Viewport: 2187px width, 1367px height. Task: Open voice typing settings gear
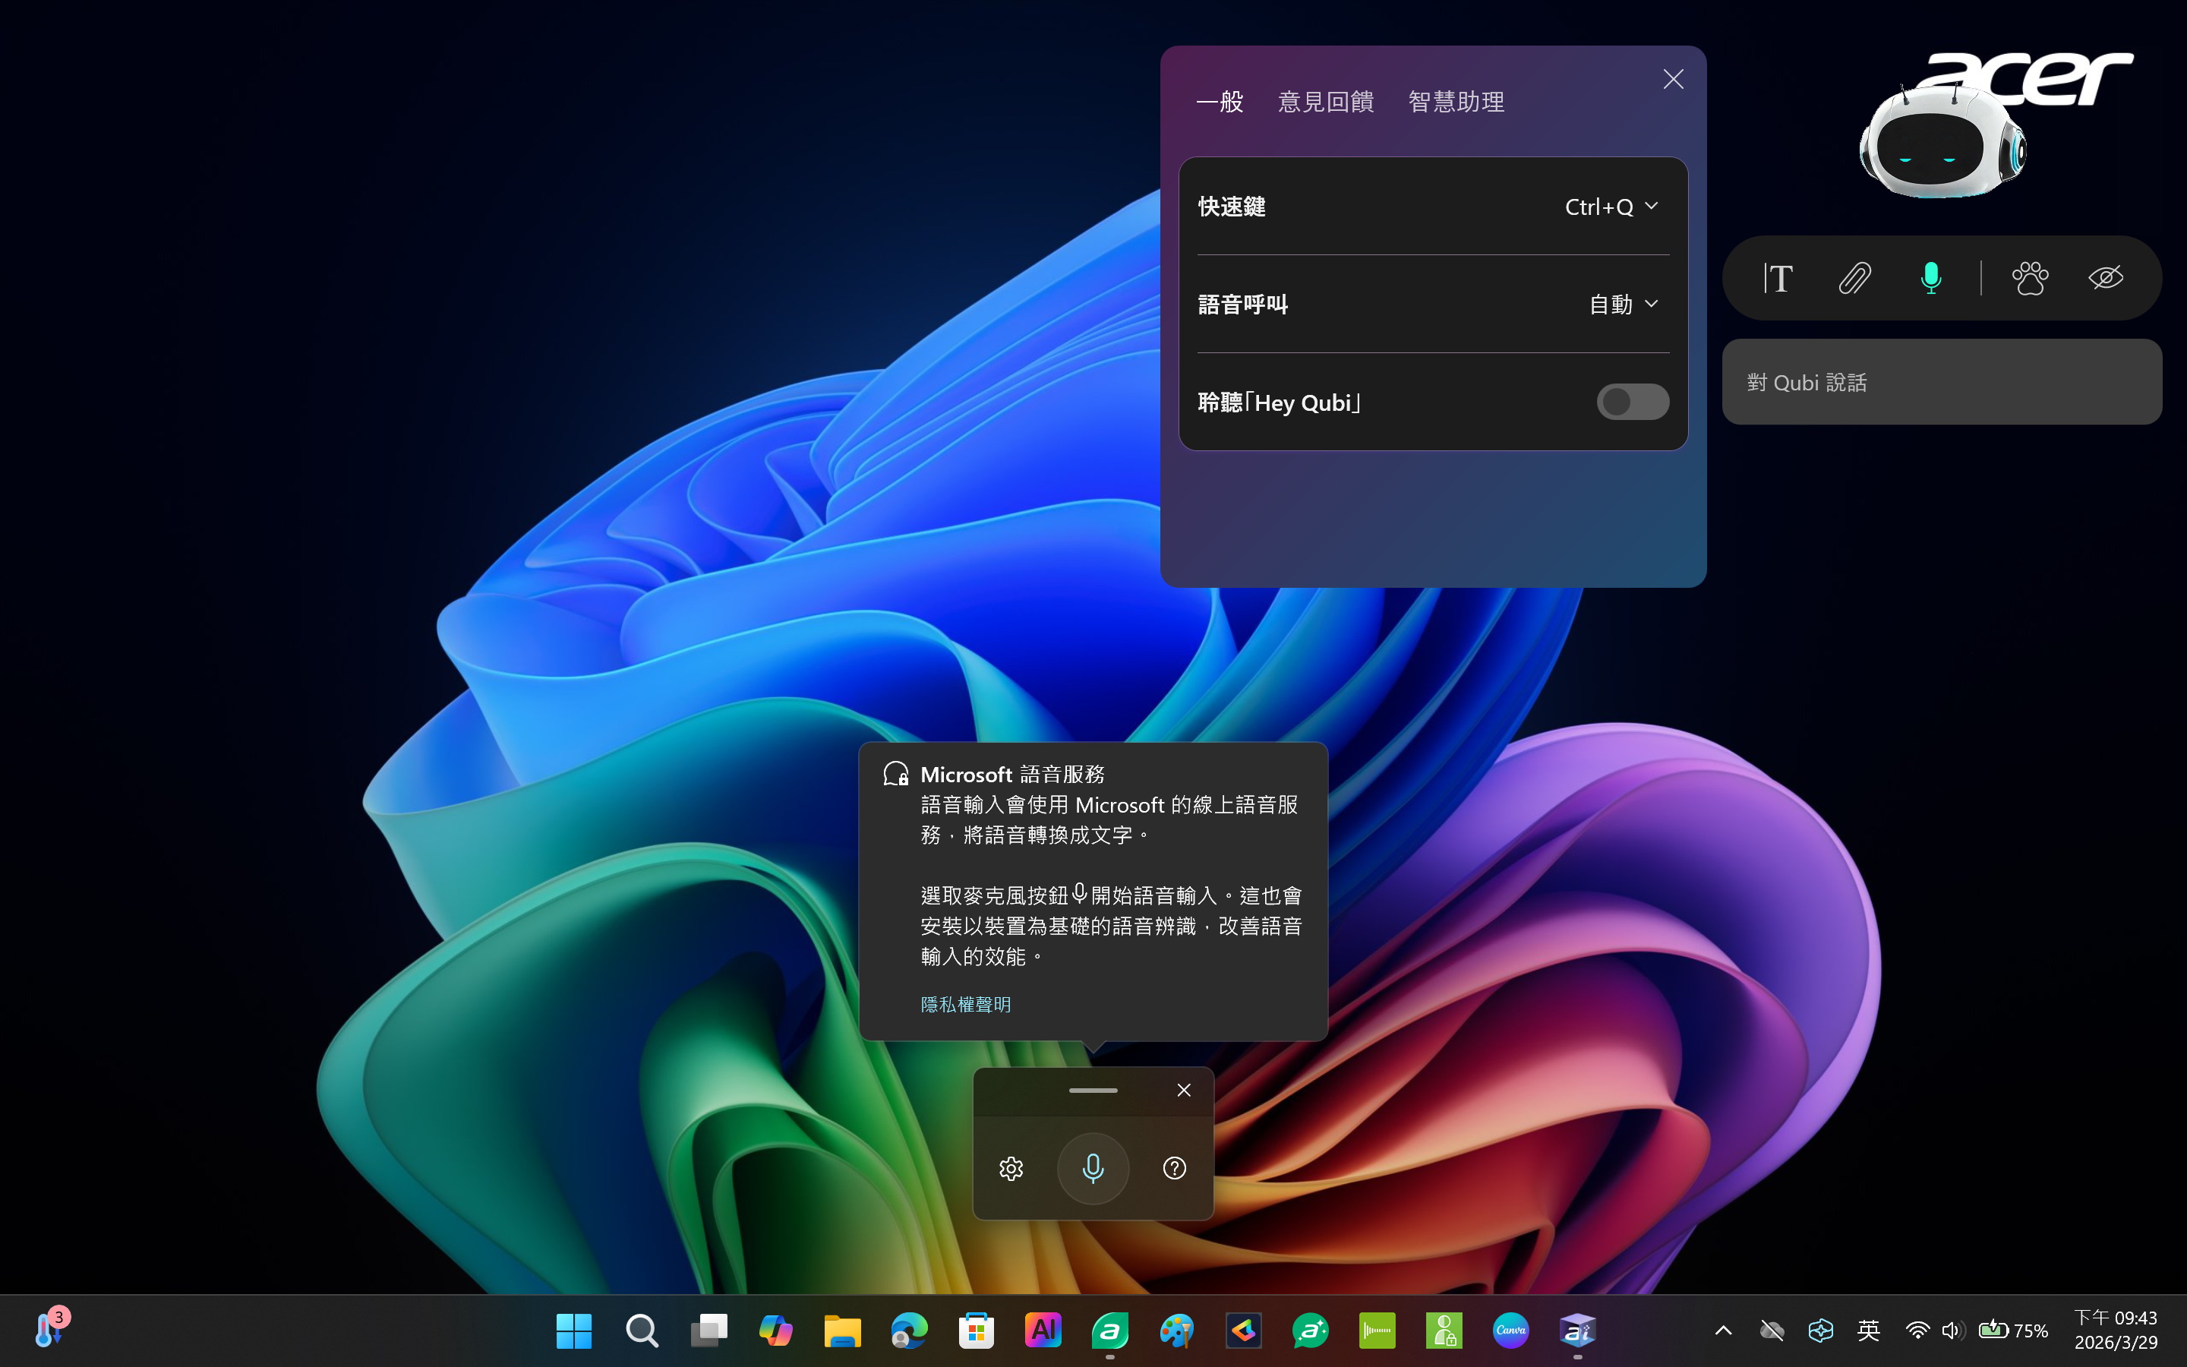coord(1011,1168)
